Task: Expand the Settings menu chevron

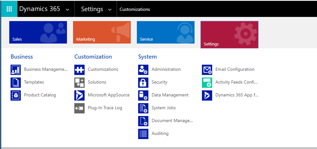Action: (110, 10)
